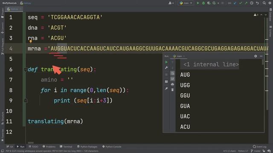The width and height of the screenshot is (273, 153).
Task: Open the Terminal tool window tab
Action: click(x=66, y=147)
